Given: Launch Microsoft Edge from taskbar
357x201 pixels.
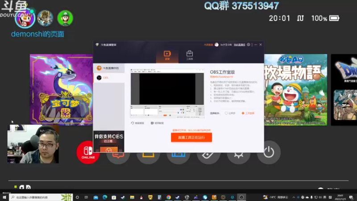Looking at the screenshot, I should point(105,197).
